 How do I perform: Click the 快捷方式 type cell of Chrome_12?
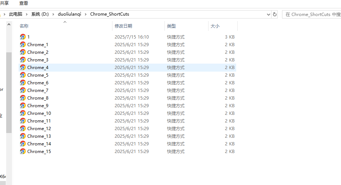[x=176, y=129]
